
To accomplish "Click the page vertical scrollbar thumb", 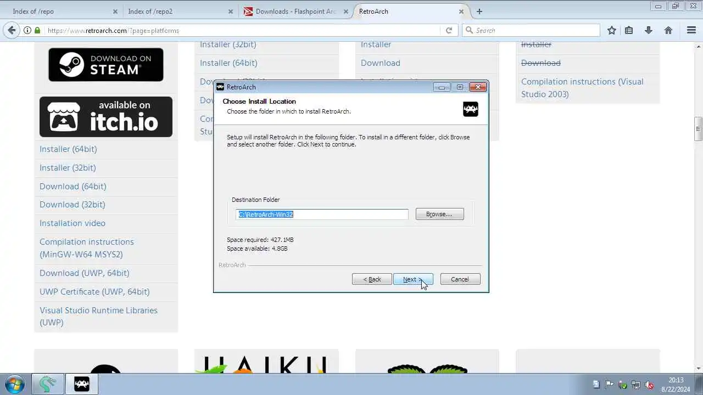I will point(698,129).
